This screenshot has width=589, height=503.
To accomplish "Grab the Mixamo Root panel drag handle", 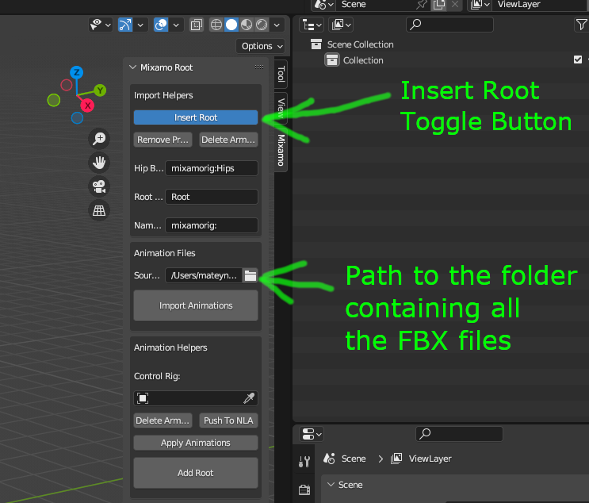I will coord(258,67).
